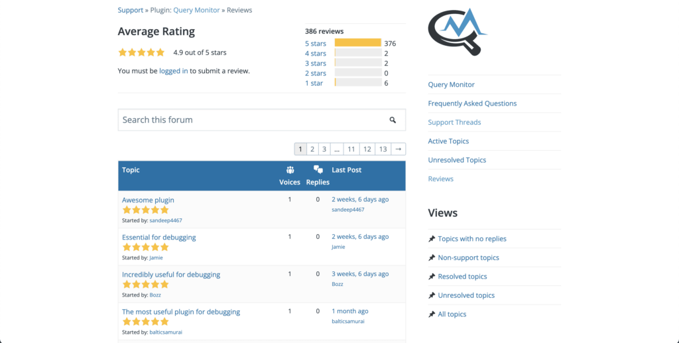Click the yellow 5 stars rating bar

point(357,43)
